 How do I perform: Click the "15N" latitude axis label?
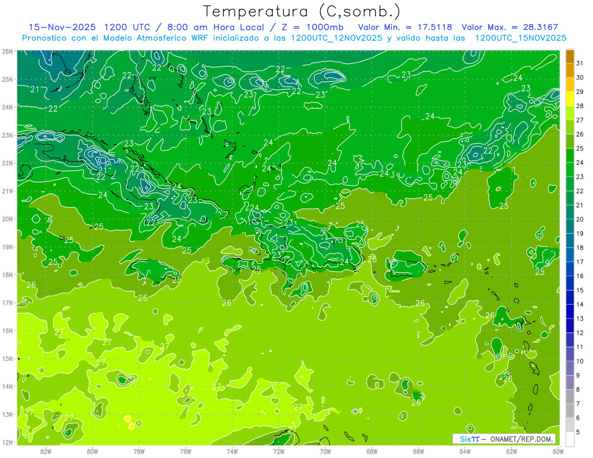[7, 359]
